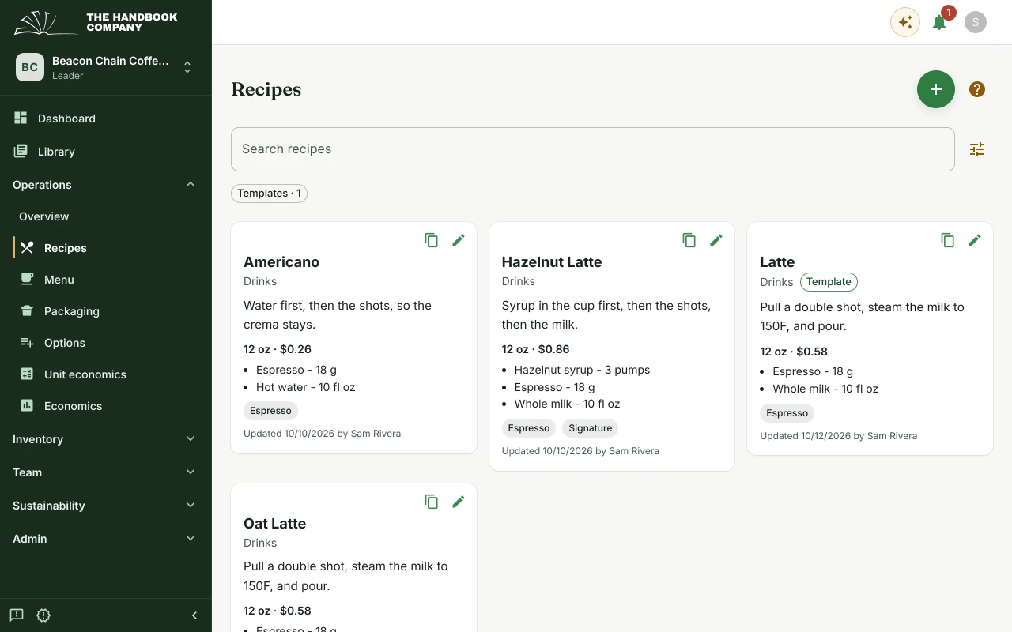Duplicate the Latte template recipe
This screenshot has height=632, width=1012.
(948, 240)
